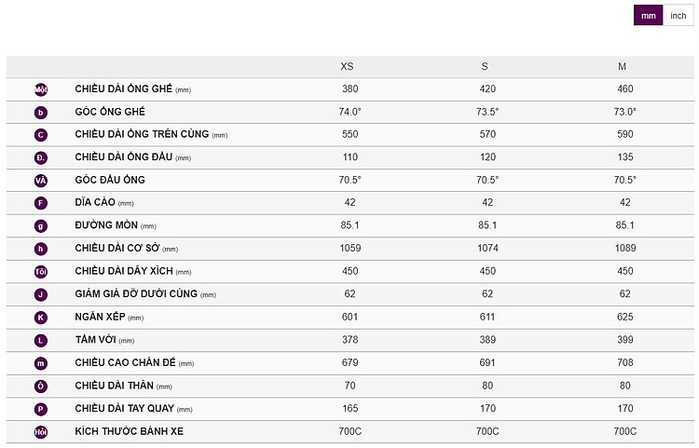
Task: Click the purple 'C' icon for top tube length
Action: click(x=41, y=135)
